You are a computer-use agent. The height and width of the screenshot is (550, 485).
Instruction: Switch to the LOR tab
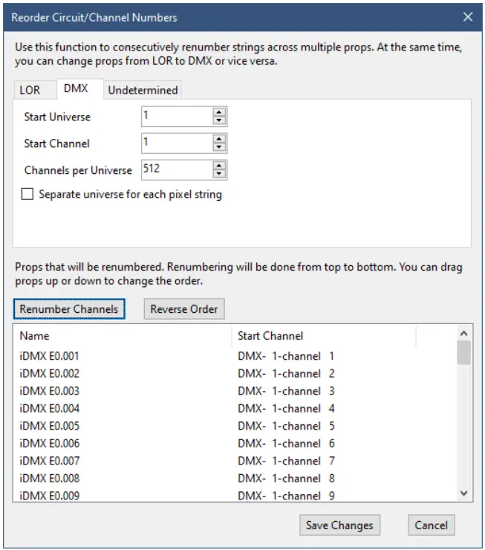[x=30, y=90]
